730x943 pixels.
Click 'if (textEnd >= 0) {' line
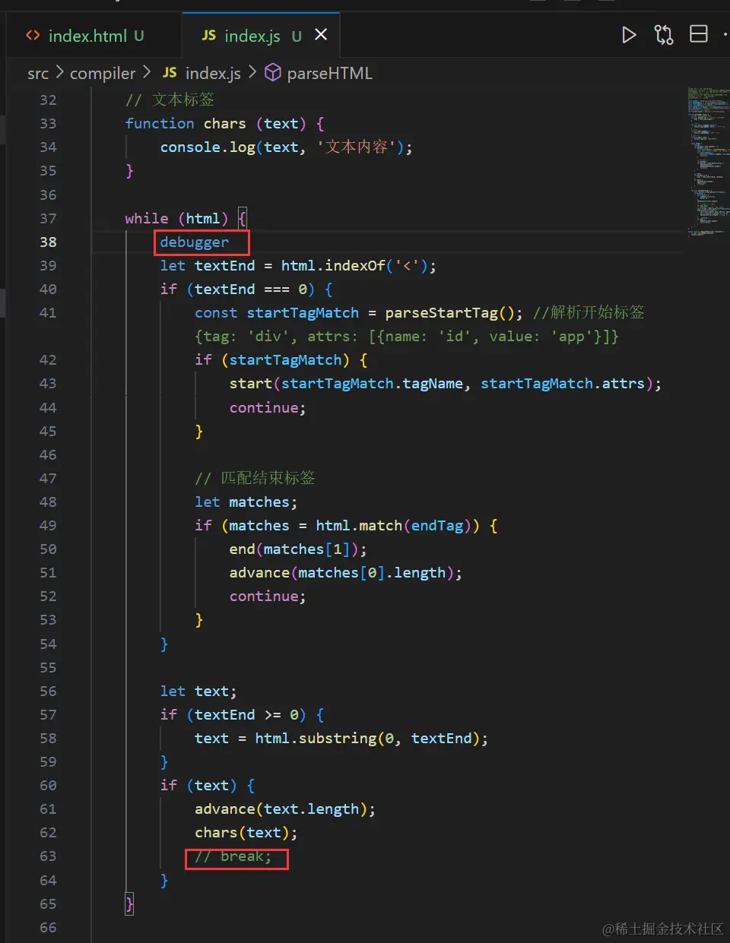[x=242, y=715]
